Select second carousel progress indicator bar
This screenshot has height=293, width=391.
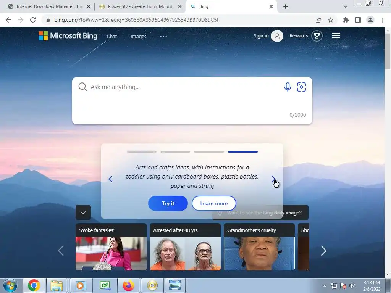(x=175, y=152)
